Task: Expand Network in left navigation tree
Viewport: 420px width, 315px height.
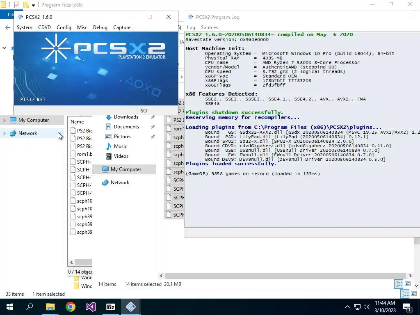Action: 4,133
